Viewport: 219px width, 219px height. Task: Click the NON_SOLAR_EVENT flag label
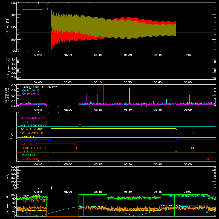click(33, 126)
